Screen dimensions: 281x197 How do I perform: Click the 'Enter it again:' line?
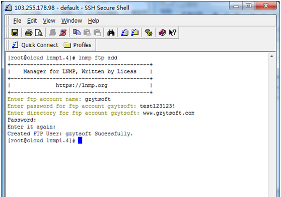tap(32, 127)
